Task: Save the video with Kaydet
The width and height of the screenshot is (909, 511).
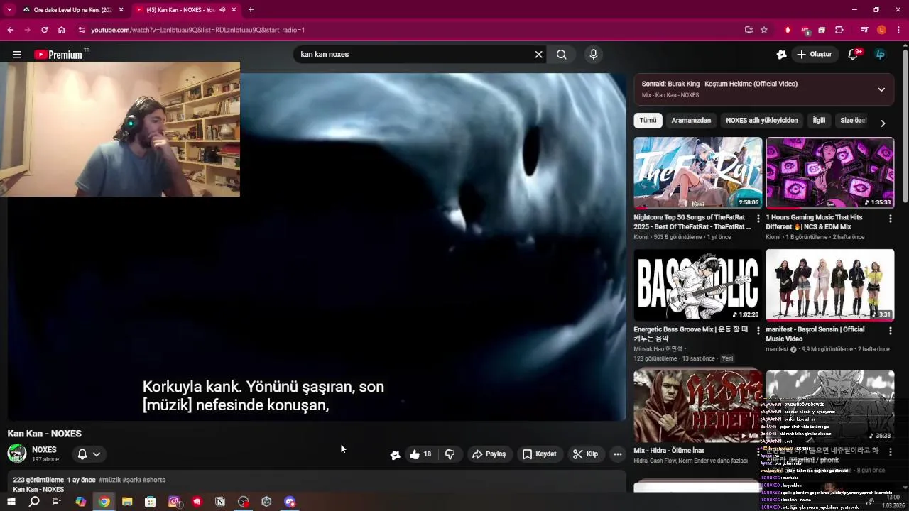Action: (x=540, y=454)
